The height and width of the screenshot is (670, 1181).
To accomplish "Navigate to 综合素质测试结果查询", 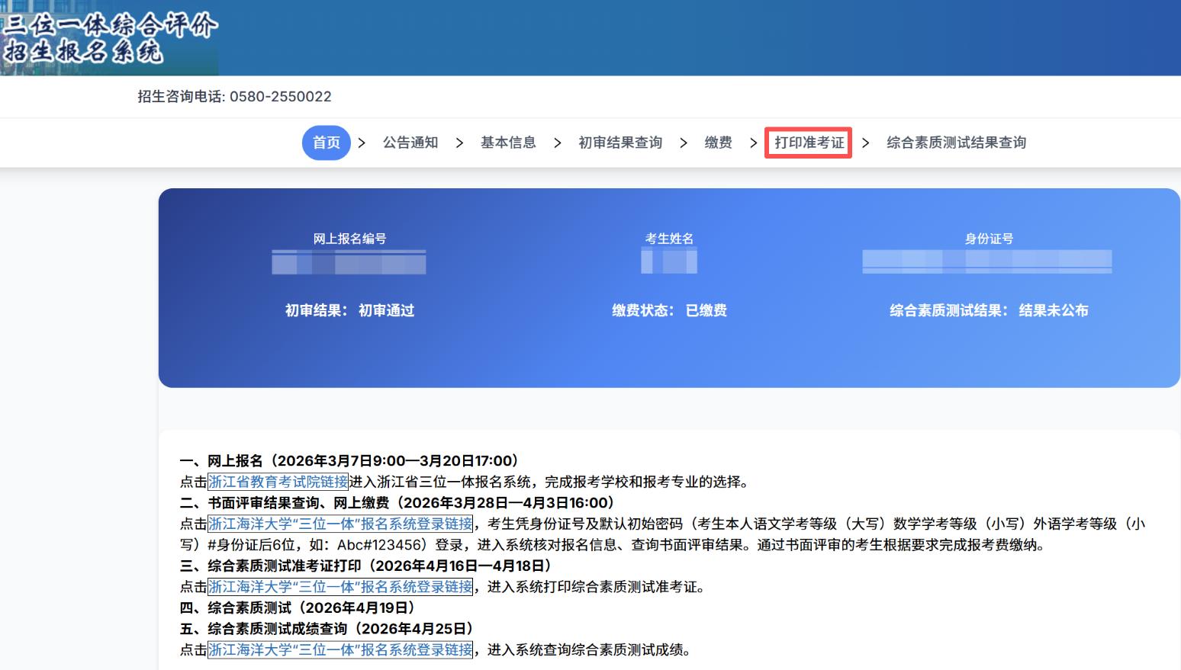I will [x=956, y=143].
